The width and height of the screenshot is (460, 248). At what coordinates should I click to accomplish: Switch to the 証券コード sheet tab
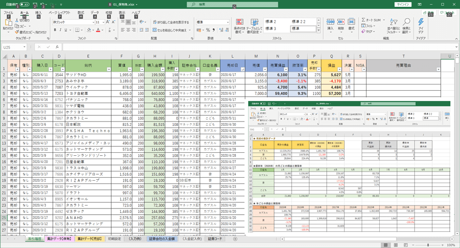215,239
